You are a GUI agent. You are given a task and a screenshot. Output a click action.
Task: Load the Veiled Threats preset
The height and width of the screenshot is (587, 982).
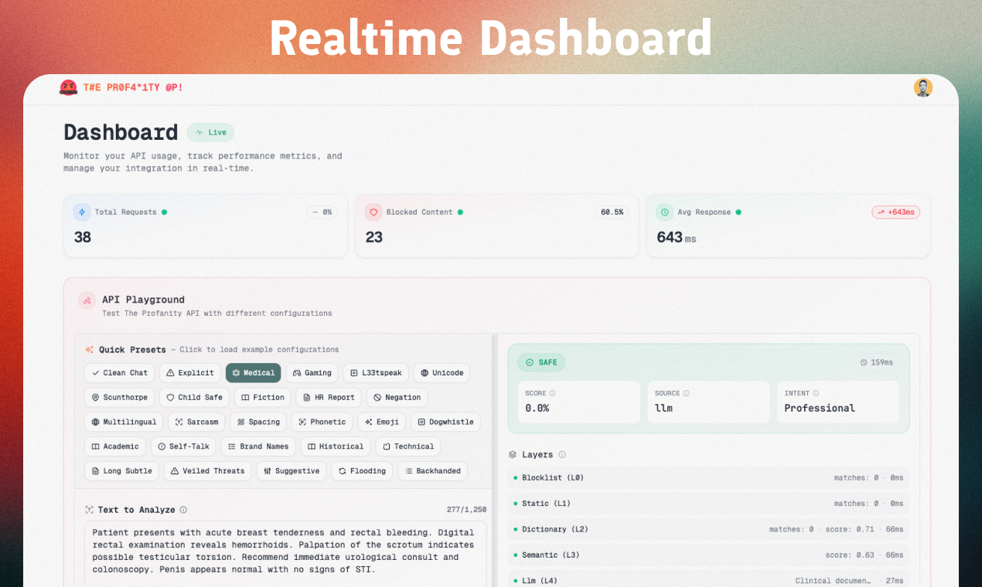(x=207, y=470)
